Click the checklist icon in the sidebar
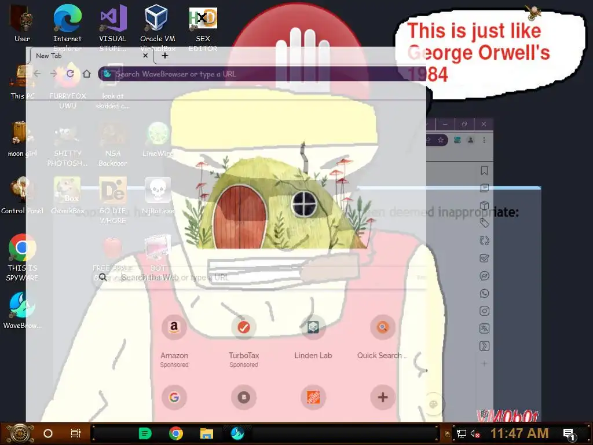This screenshot has height=445, width=593. coord(485,258)
